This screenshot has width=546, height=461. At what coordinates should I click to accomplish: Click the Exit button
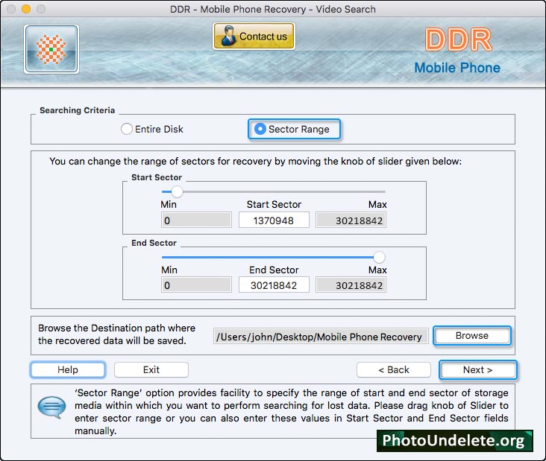[x=151, y=369]
